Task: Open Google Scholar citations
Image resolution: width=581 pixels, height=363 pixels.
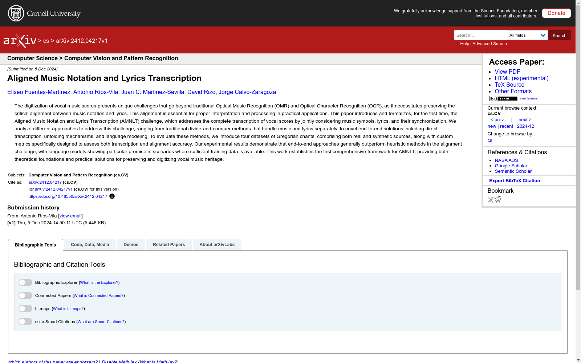Action: click(x=511, y=166)
